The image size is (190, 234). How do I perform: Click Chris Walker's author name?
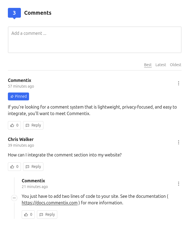point(21,139)
